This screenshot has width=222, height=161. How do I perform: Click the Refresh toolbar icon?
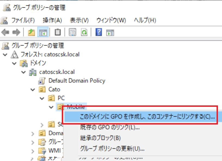click(85, 32)
